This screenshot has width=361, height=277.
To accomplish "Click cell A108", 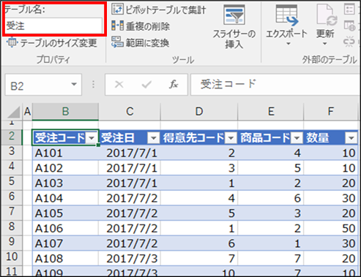I will click(65, 259).
